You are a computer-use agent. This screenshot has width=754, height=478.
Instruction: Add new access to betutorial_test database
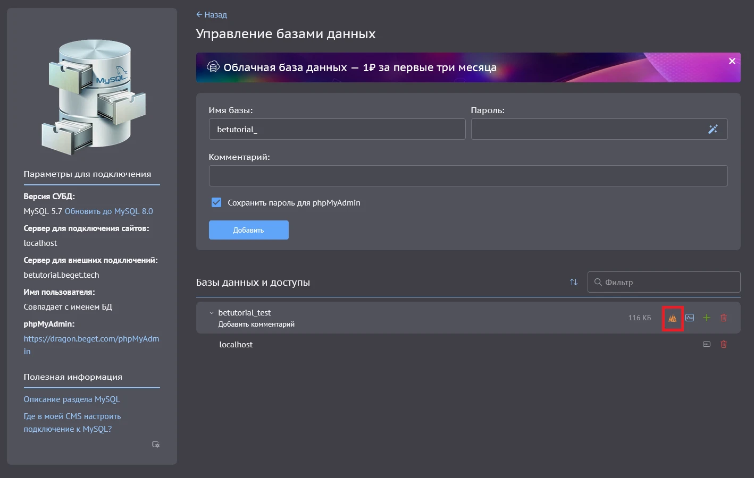707,318
